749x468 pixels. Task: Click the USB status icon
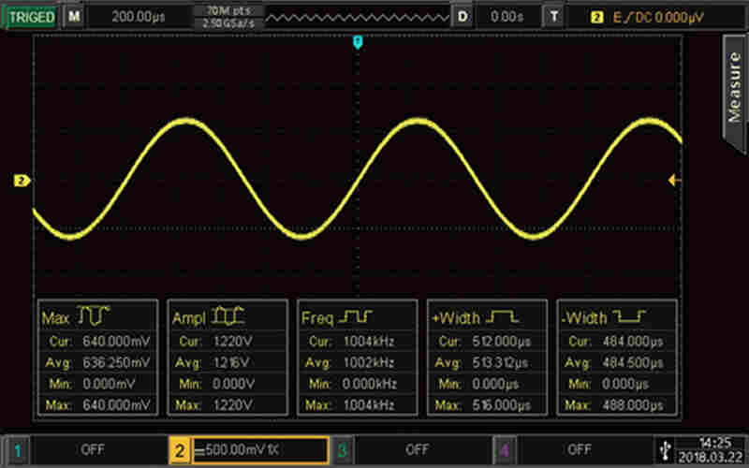664,449
